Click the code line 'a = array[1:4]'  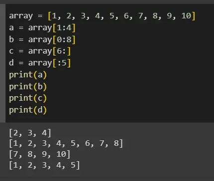click(x=42, y=28)
